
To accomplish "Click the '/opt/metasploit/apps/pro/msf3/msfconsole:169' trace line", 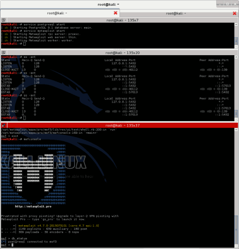I will [x=49, y=133].
